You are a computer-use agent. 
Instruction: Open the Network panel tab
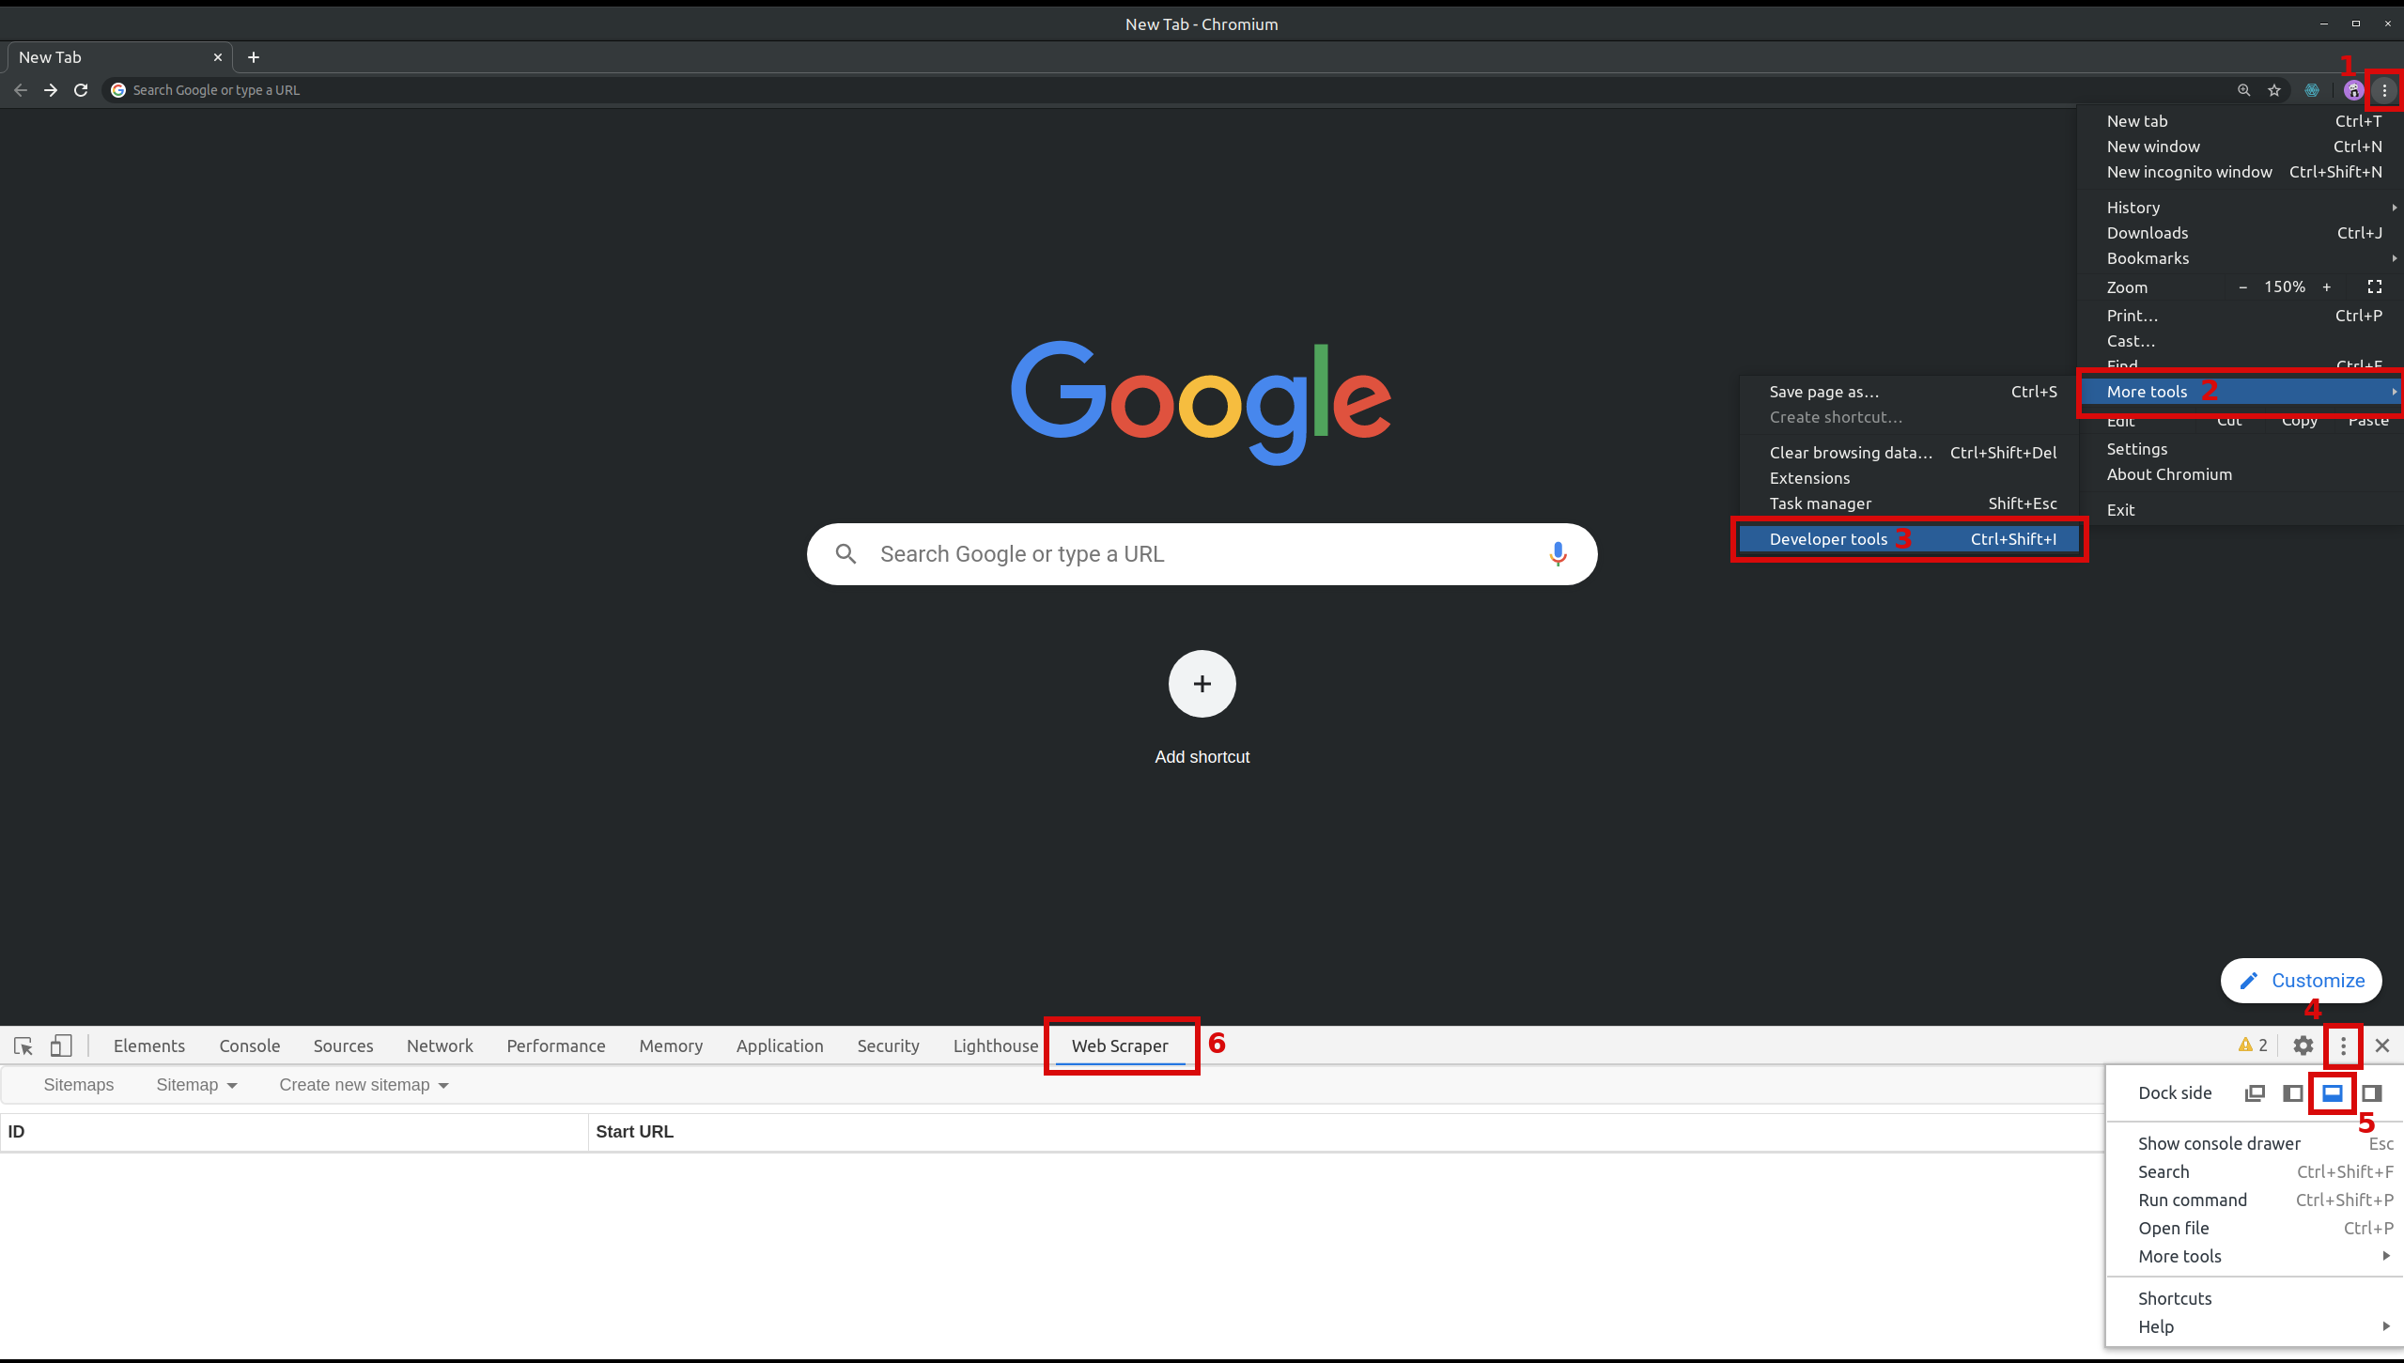[440, 1043]
